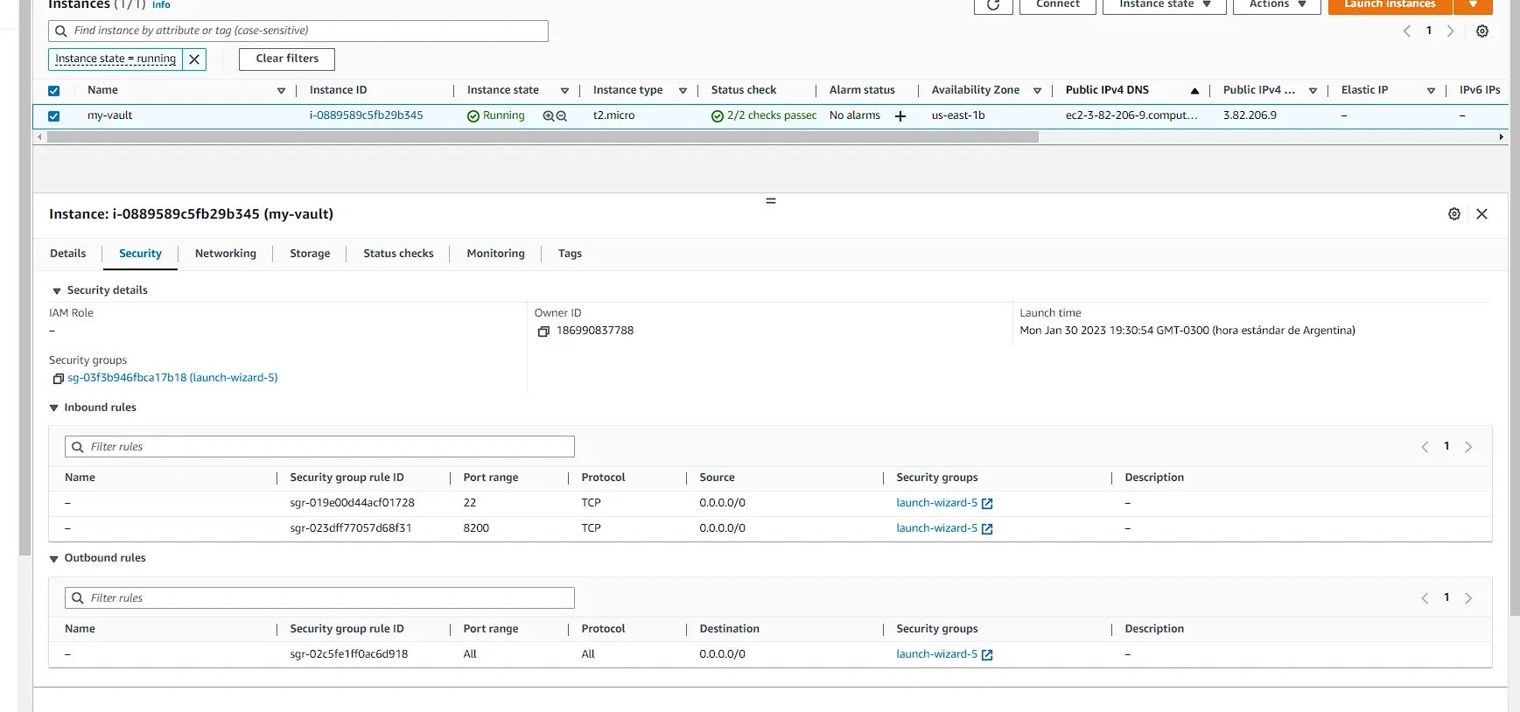Sort by Public IPv4 address column arrow
Viewport: 1520px width, 712px height.
(x=1313, y=91)
